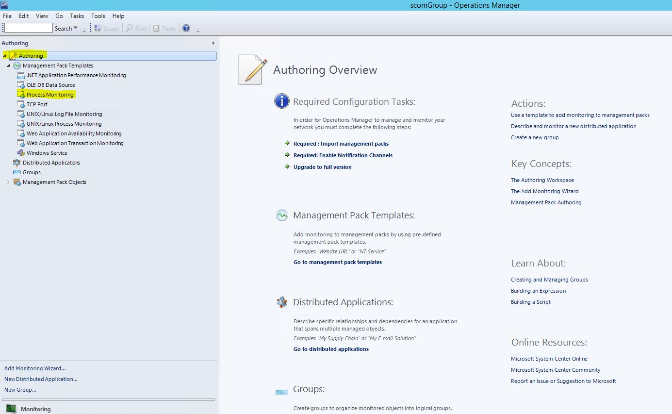Viewport: 672px width, 414px height.
Task: Open the Tasks menu
Action: 77,16
